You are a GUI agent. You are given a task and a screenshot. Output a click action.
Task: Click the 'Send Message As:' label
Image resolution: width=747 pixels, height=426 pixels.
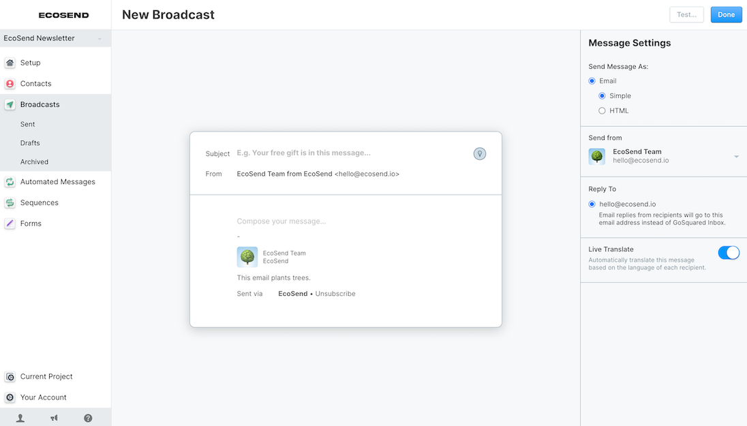pyautogui.click(x=618, y=67)
